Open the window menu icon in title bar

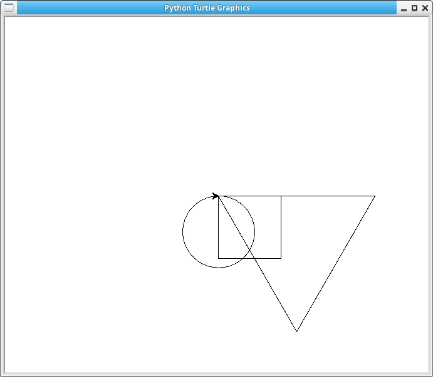click(9, 8)
